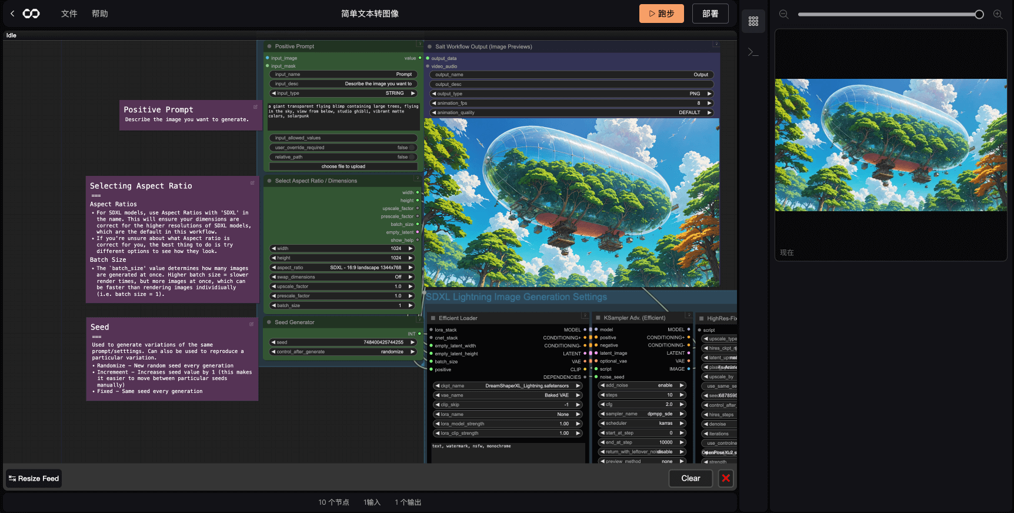Image resolution: width=1014 pixels, height=513 pixels.
Task: Collapse Select Aspect Ratio node via title dot
Action: pos(269,181)
